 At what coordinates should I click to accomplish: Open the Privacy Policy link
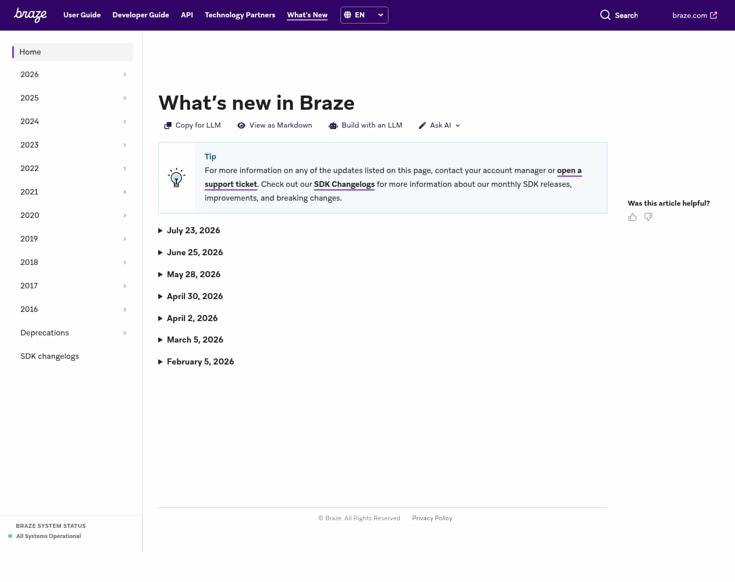click(x=432, y=518)
